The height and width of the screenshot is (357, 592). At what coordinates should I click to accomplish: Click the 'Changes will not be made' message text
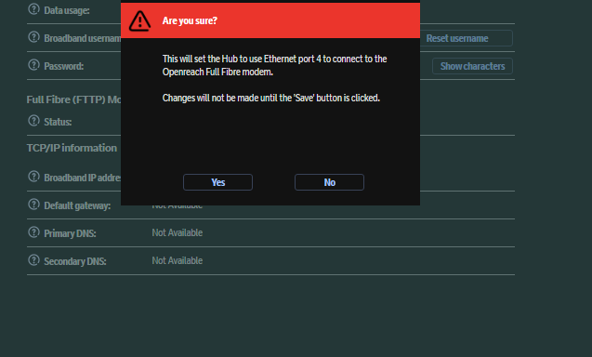point(271,98)
